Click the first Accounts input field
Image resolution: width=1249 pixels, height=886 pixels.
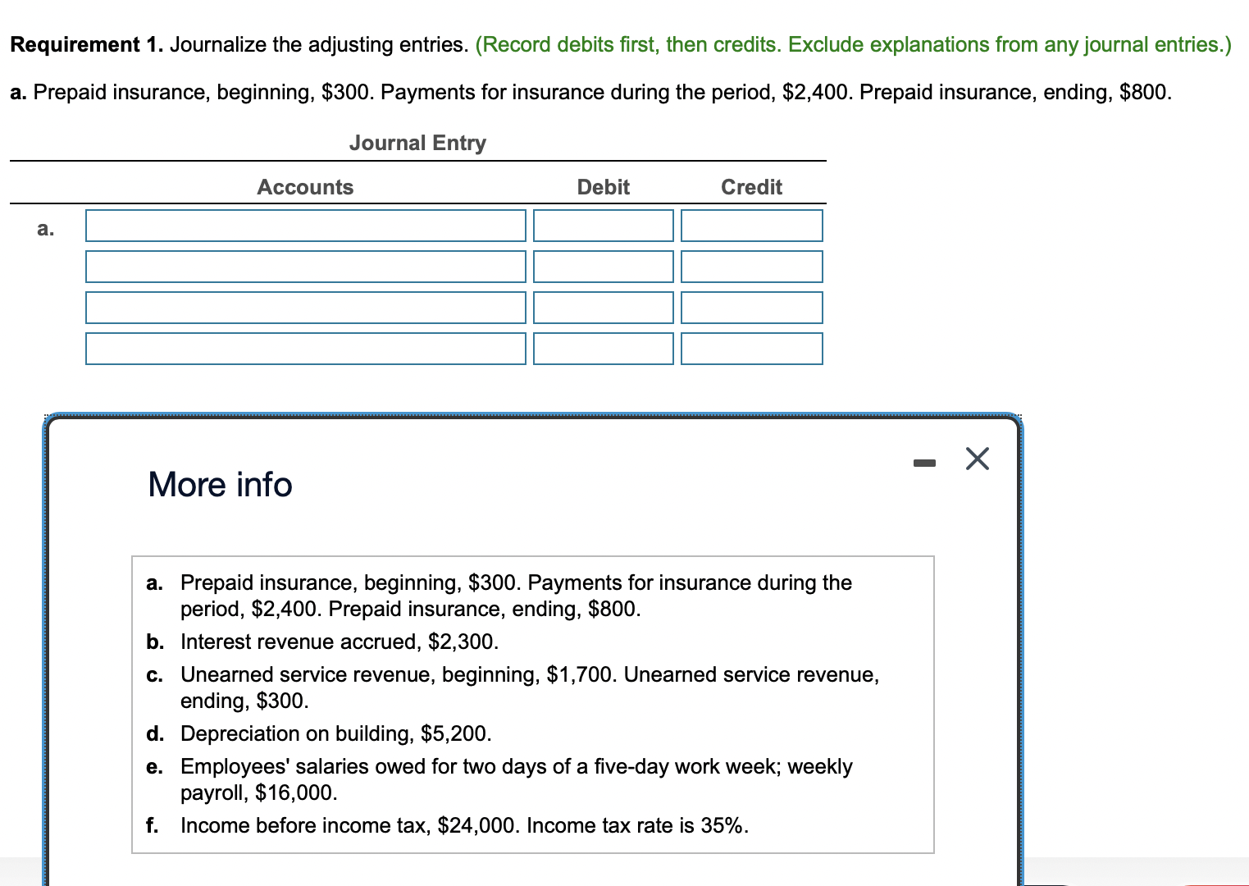click(x=305, y=226)
